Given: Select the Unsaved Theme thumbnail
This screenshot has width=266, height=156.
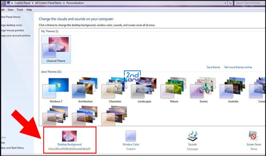Looking at the screenshot, I should click(56, 49).
